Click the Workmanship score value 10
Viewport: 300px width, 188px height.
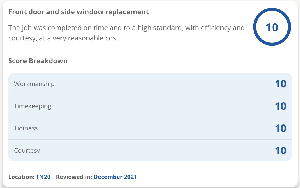click(x=281, y=84)
